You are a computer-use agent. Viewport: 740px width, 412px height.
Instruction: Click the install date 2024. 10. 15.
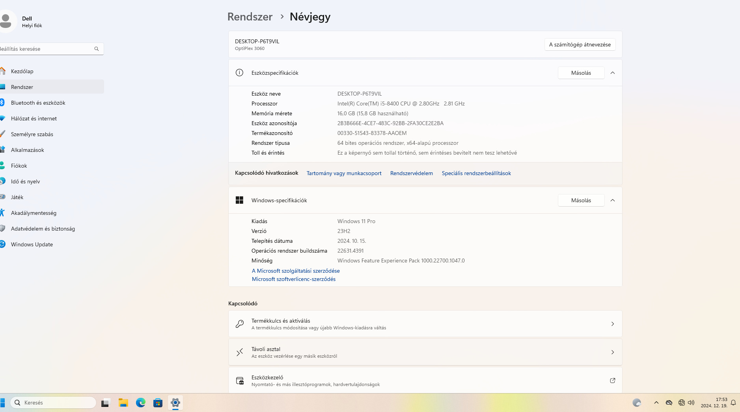click(x=352, y=241)
